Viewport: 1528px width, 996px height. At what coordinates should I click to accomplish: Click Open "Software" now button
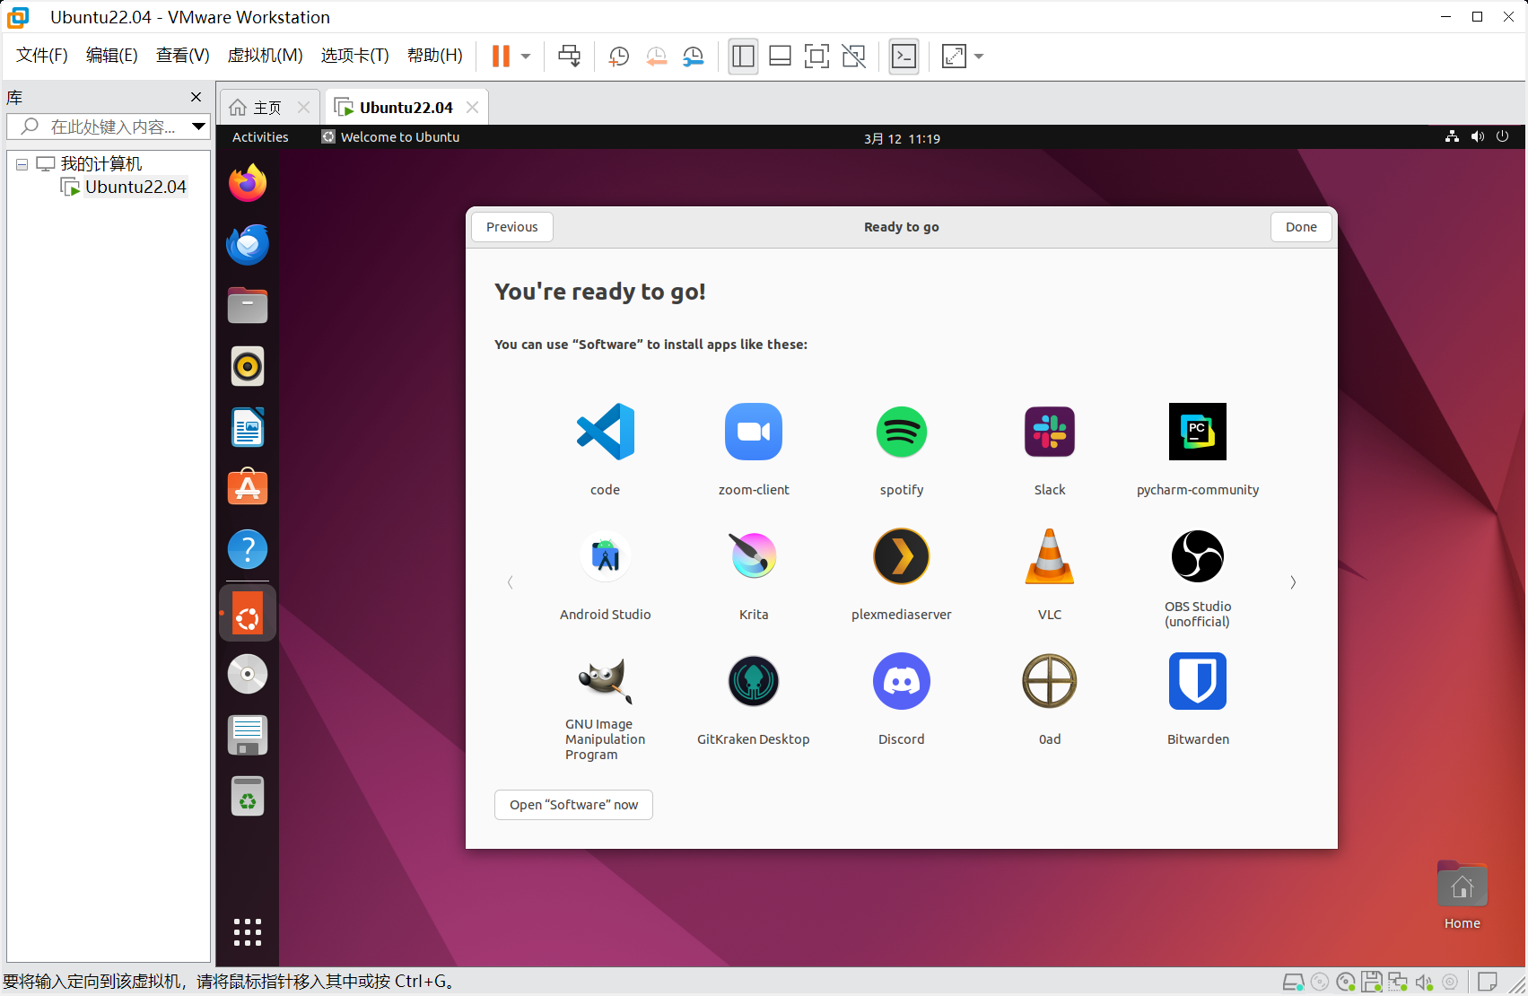(x=573, y=805)
